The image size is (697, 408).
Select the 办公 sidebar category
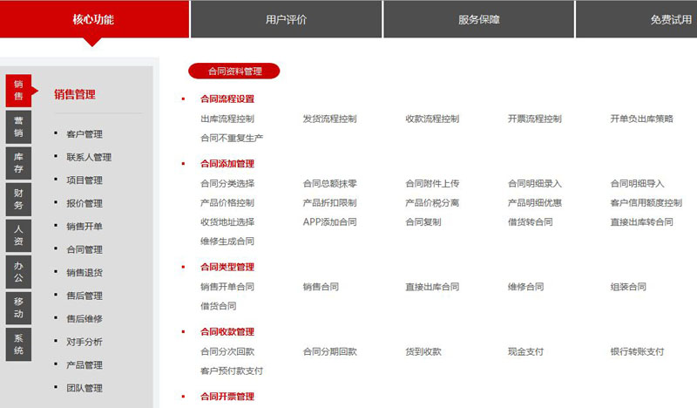click(18, 272)
